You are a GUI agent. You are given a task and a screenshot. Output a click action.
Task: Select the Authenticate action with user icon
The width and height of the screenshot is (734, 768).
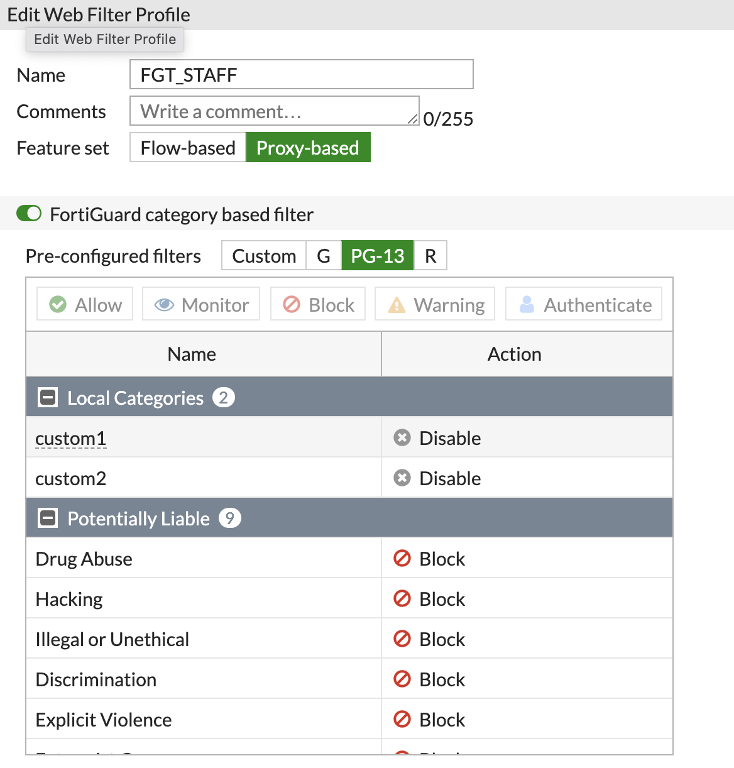583,304
